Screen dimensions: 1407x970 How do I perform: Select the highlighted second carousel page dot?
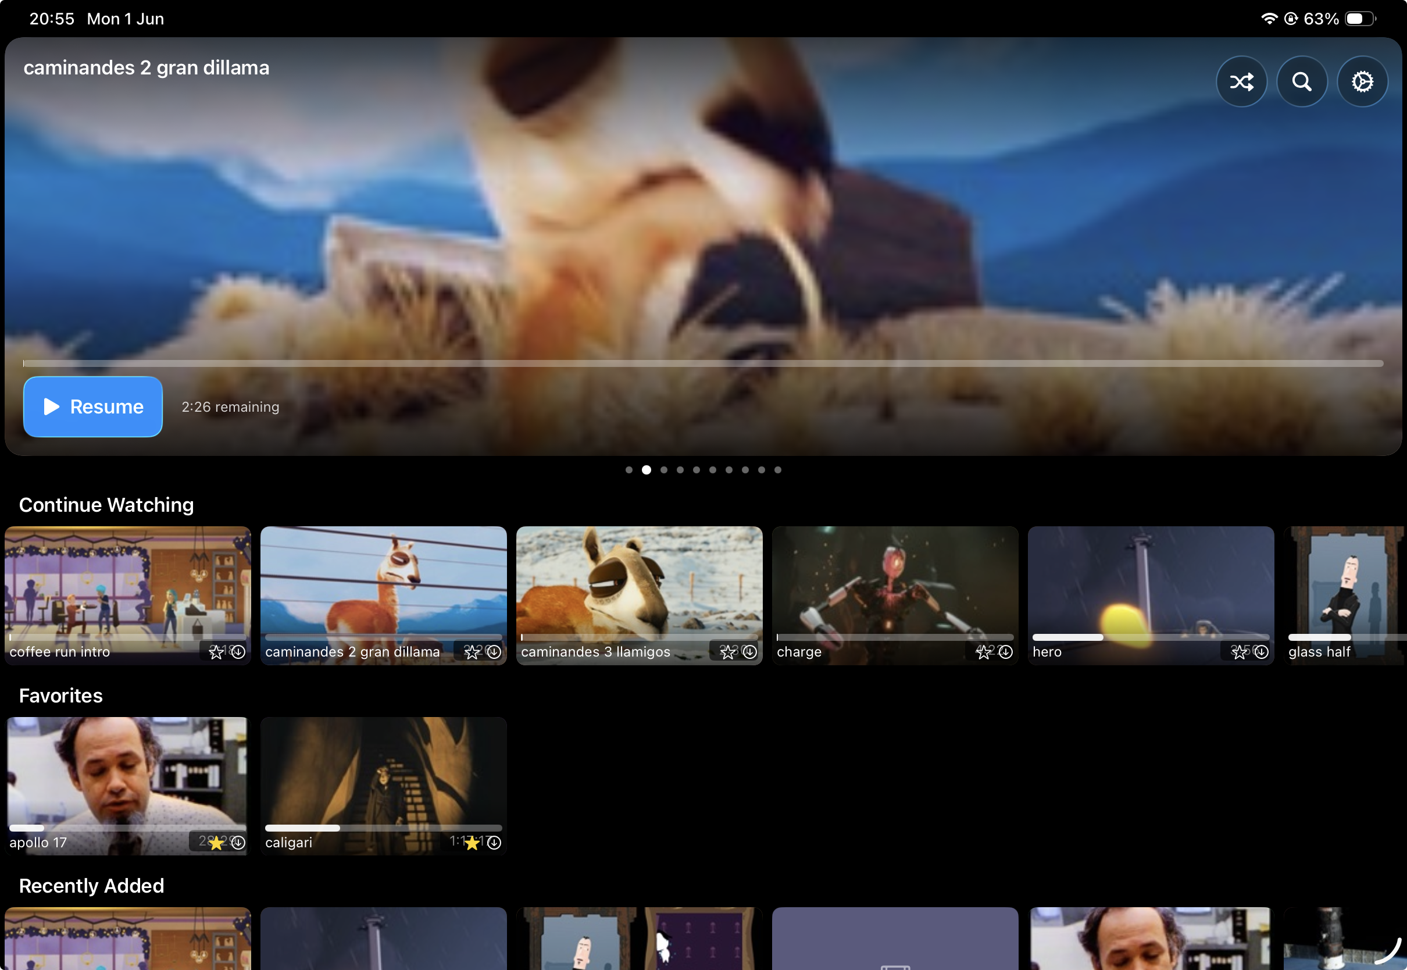click(x=647, y=470)
